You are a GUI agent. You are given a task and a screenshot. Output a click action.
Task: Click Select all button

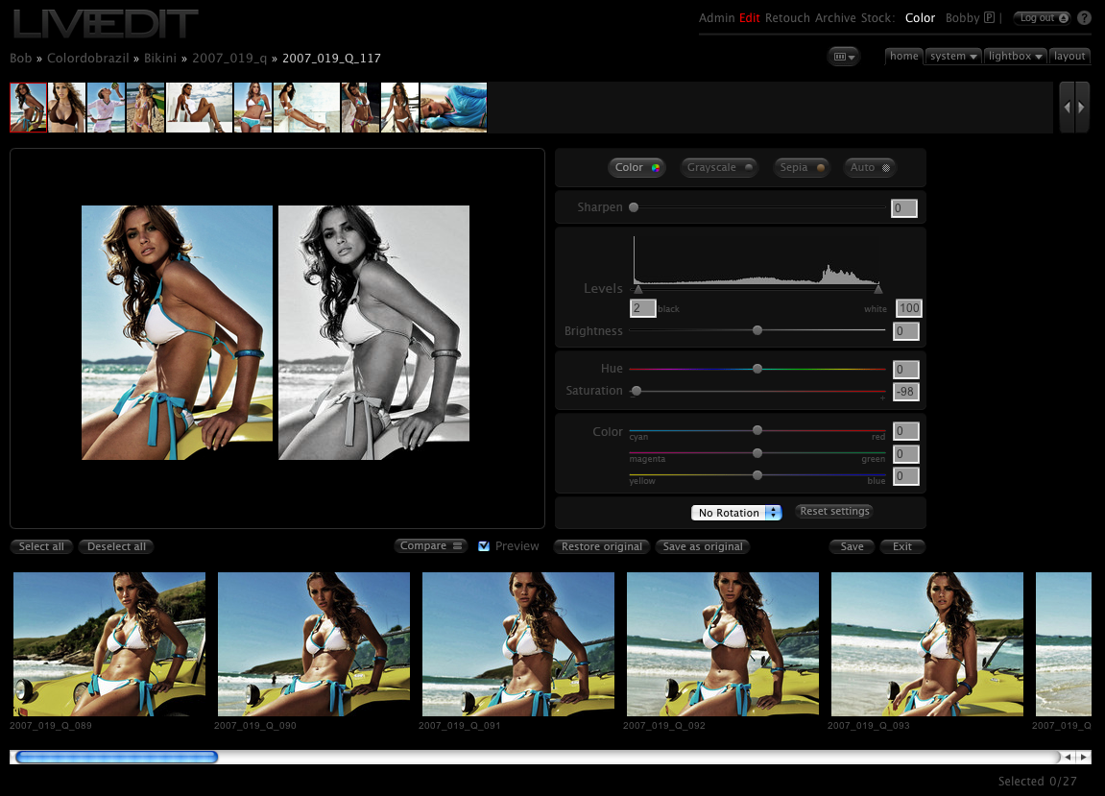41,546
